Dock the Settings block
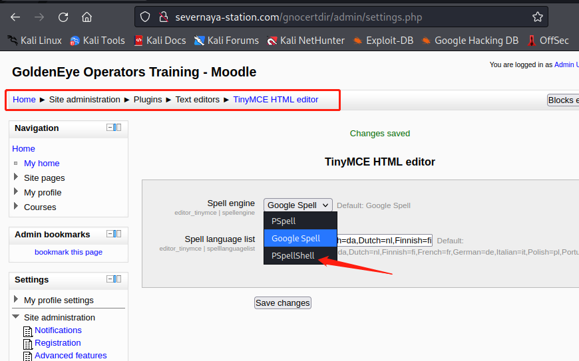The image size is (579, 361). [117, 279]
